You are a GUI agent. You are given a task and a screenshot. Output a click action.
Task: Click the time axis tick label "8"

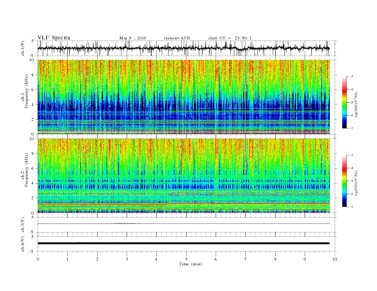[x=275, y=259]
